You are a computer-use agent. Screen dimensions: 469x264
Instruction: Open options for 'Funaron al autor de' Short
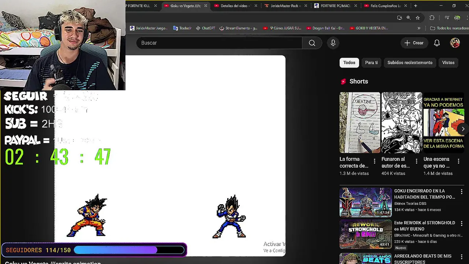click(x=416, y=161)
